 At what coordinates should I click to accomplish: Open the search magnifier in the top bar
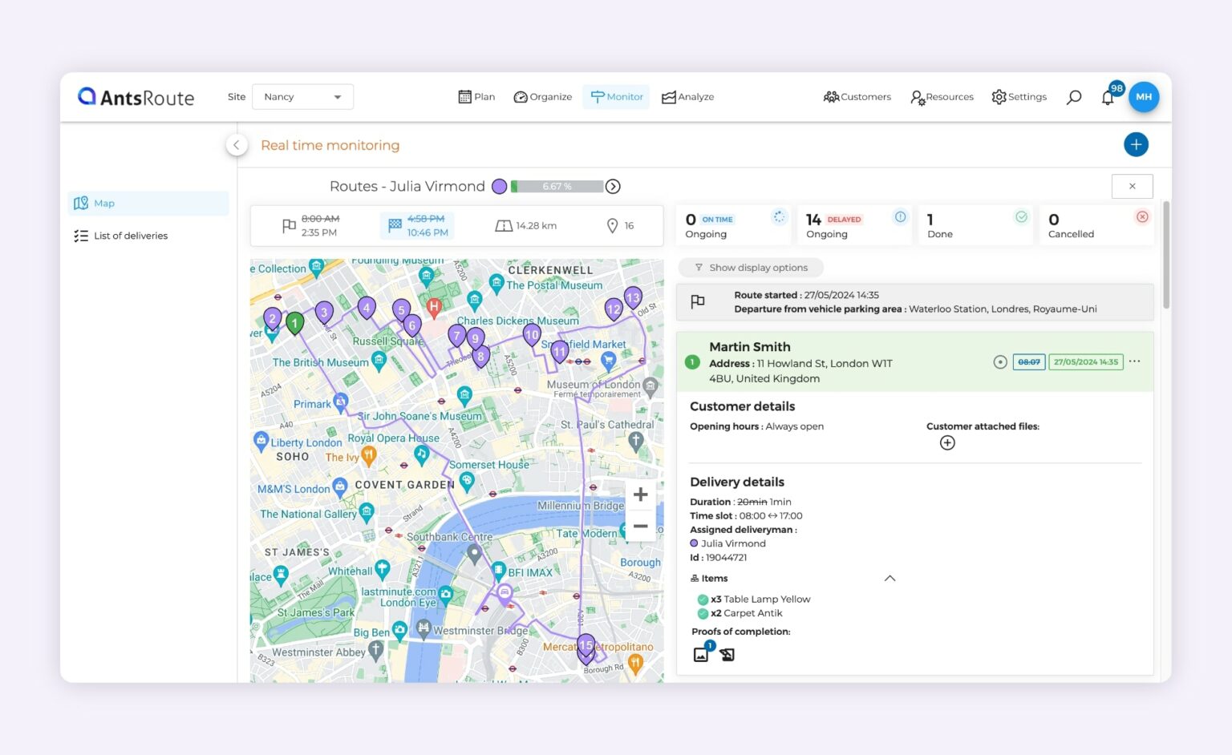pyautogui.click(x=1073, y=97)
